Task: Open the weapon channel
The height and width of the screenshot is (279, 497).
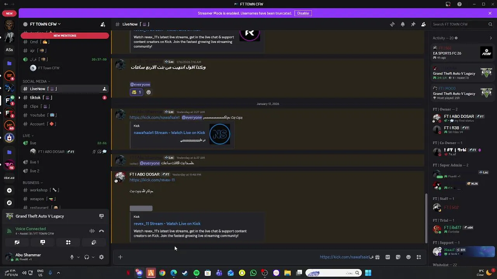Action: click(x=64, y=199)
